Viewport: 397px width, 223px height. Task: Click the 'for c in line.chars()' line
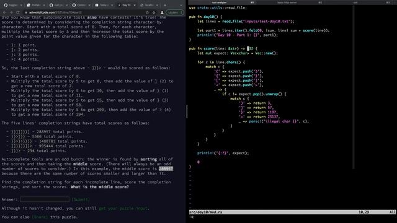221,62
